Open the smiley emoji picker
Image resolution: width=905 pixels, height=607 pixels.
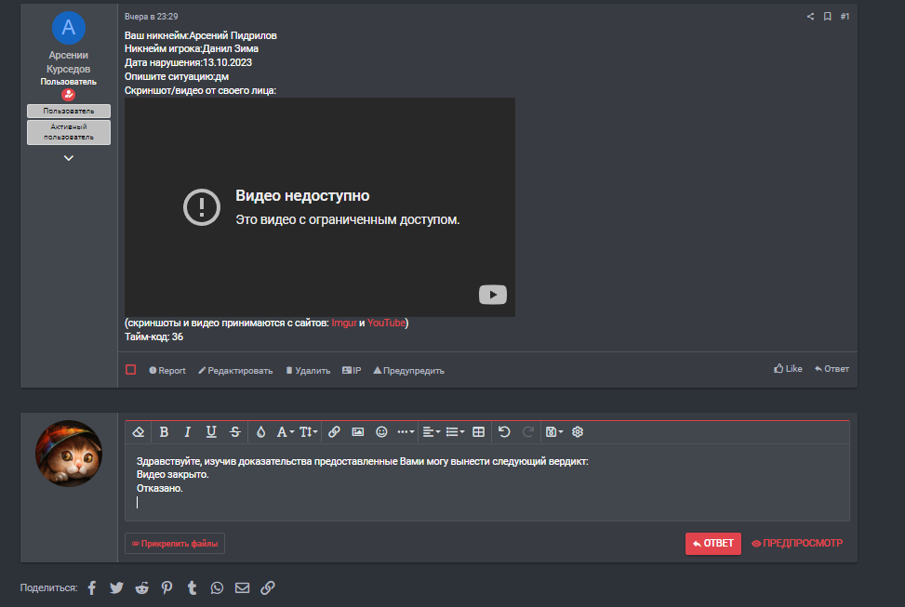tap(381, 431)
